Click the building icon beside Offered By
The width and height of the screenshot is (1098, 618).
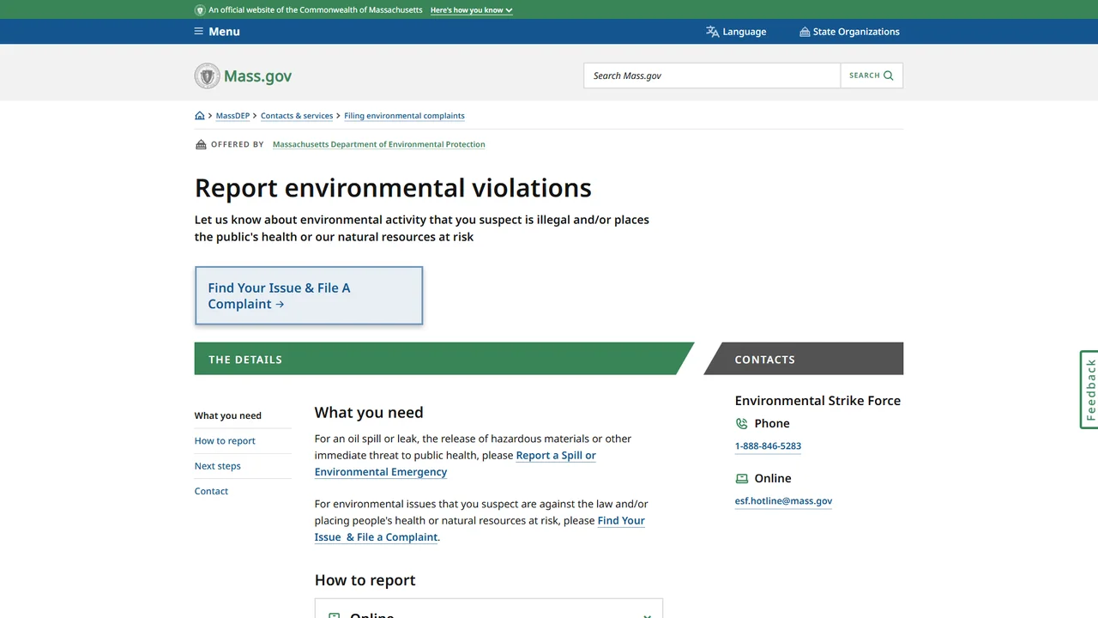[201, 144]
